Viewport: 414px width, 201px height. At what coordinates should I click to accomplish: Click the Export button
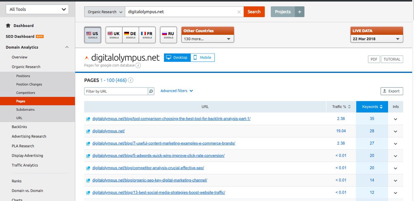pos(392,91)
